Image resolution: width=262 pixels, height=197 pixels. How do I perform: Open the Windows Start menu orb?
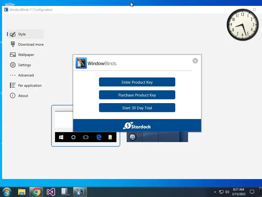[x=7, y=192]
